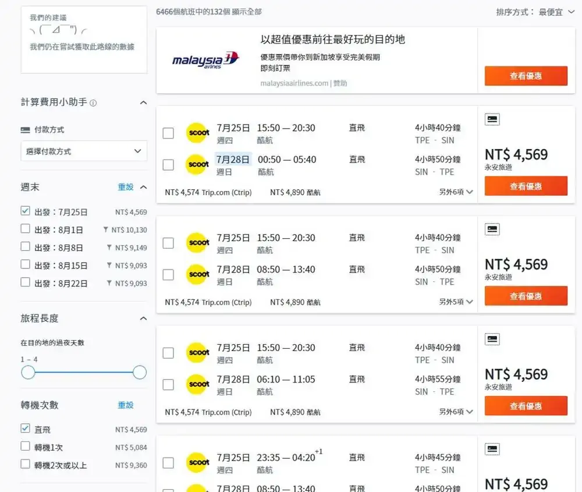582x492 pixels.
Task: Click ad headline 以超值優惠前往最好玩的目的地
Action: click(332, 40)
